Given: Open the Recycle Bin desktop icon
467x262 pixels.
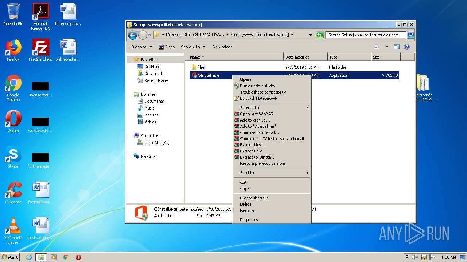Looking at the screenshot, I should [13, 15].
